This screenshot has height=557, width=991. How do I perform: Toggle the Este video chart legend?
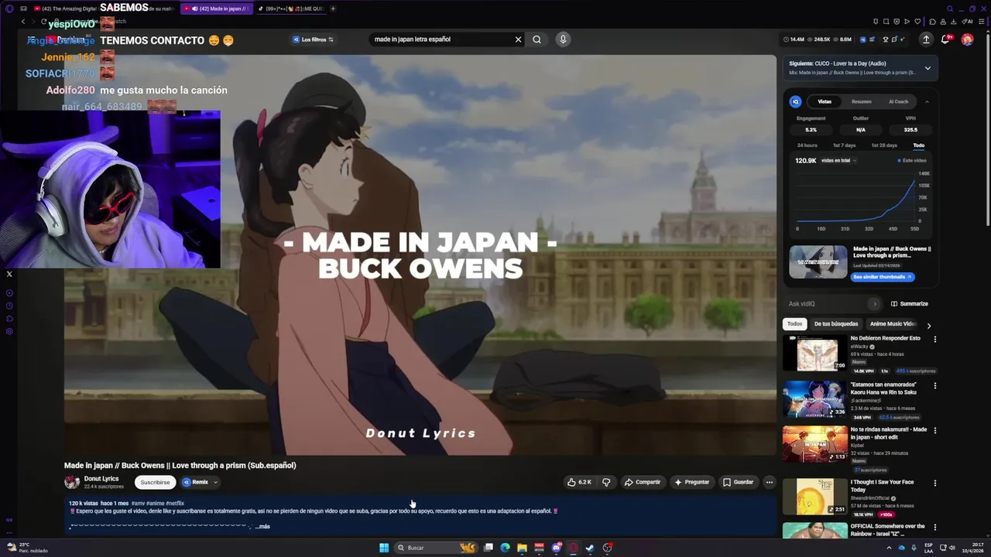pos(912,160)
